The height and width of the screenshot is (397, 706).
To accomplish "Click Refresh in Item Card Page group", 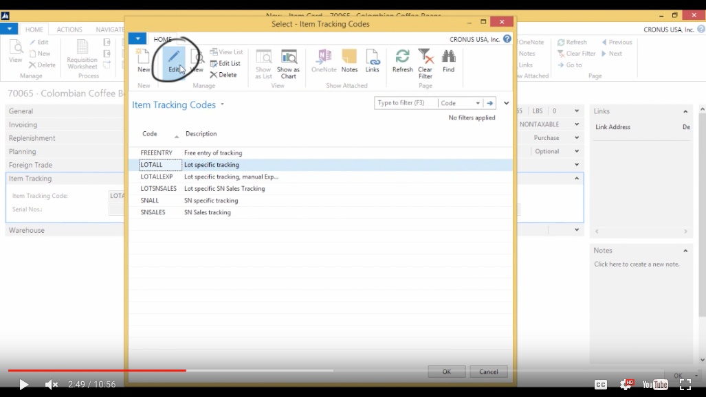I will (x=572, y=42).
